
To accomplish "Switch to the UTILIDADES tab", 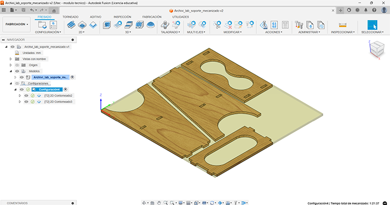I will pyautogui.click(x=180, y=17).
